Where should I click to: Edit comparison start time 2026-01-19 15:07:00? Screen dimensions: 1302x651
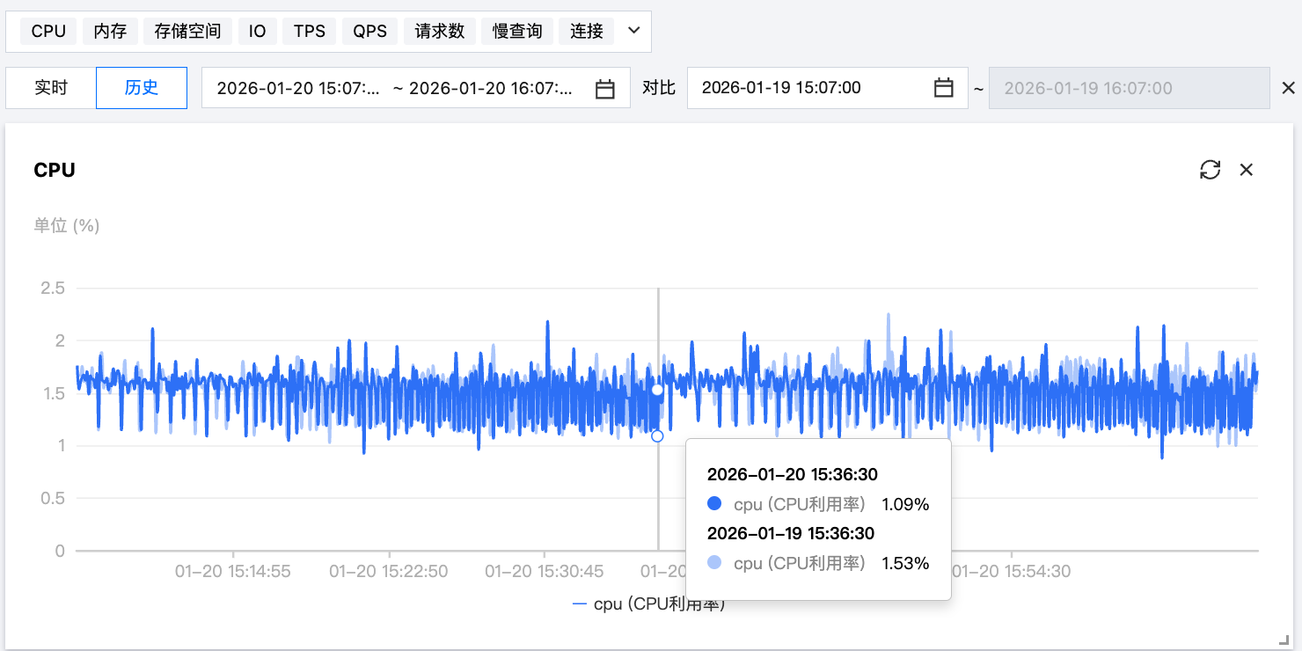click(x=828, y=88)
